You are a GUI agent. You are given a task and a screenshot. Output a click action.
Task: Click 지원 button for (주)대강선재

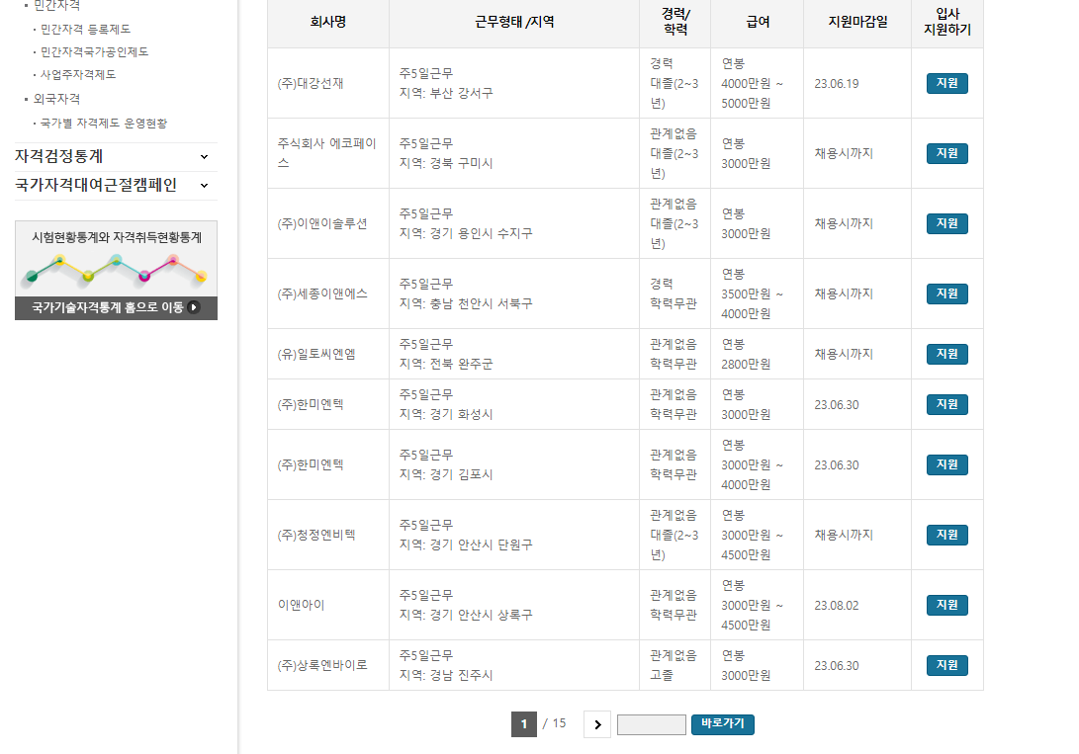[x=945, y=84]
